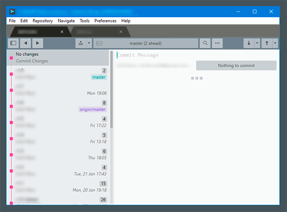
Task: Push with the up arrow button
Action: tap(267, 43)
